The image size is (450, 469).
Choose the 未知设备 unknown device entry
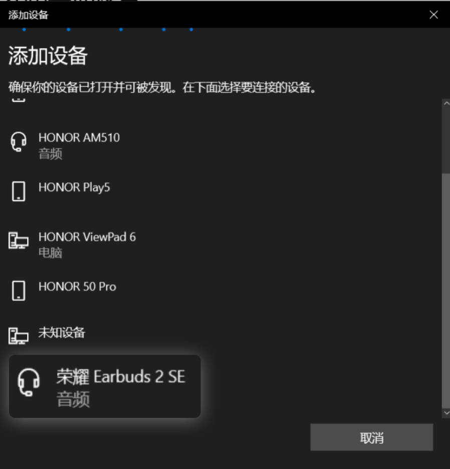62,333
